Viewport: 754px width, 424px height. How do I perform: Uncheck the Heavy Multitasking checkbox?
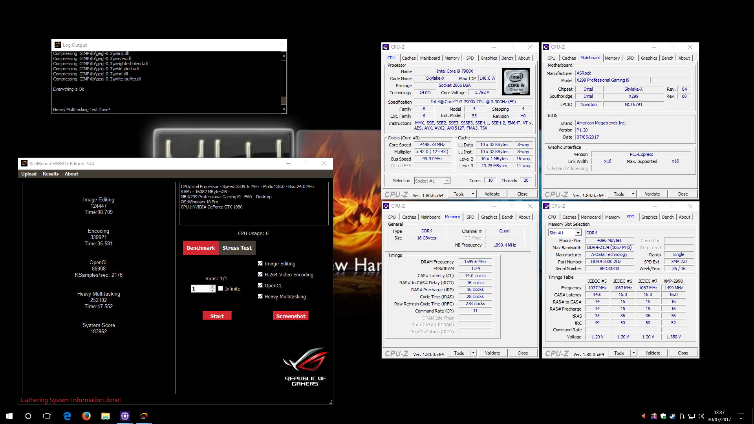coord(260,296)
